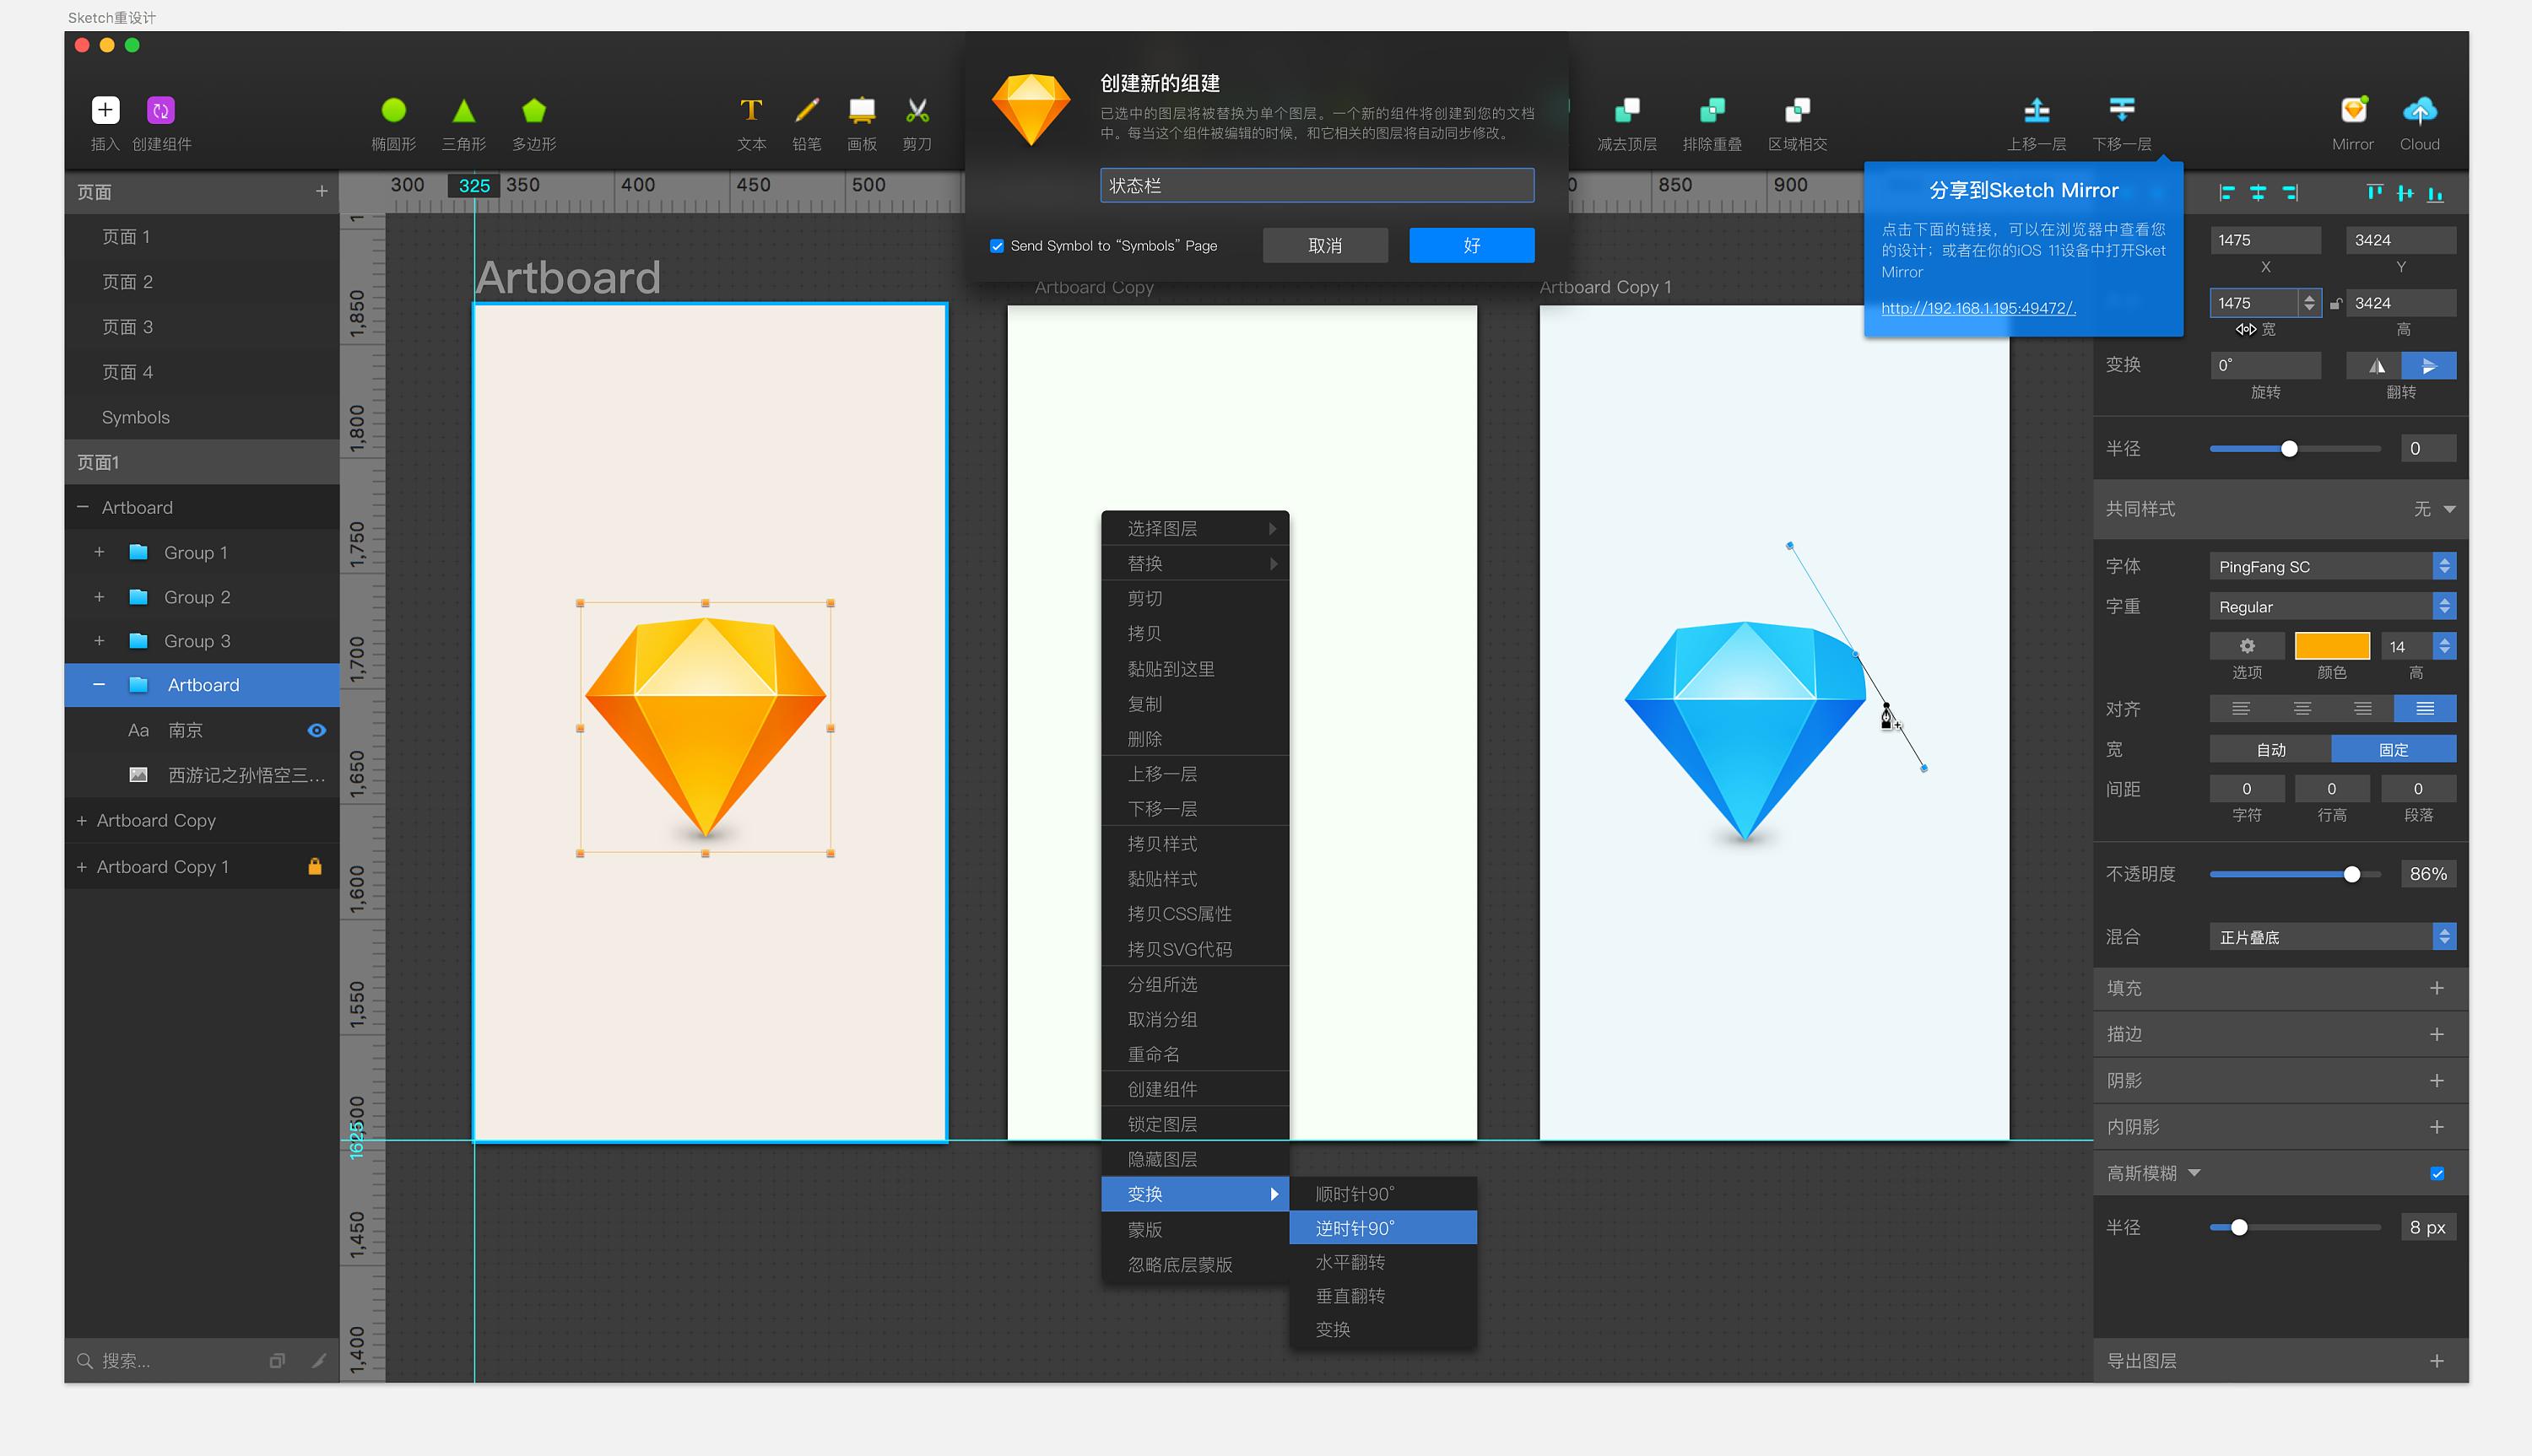The width and height of the screenshot is (2532, 1456).
Task: Open the 正片叠底 blend mode dropdown
Action: [x=2331, y=936]
